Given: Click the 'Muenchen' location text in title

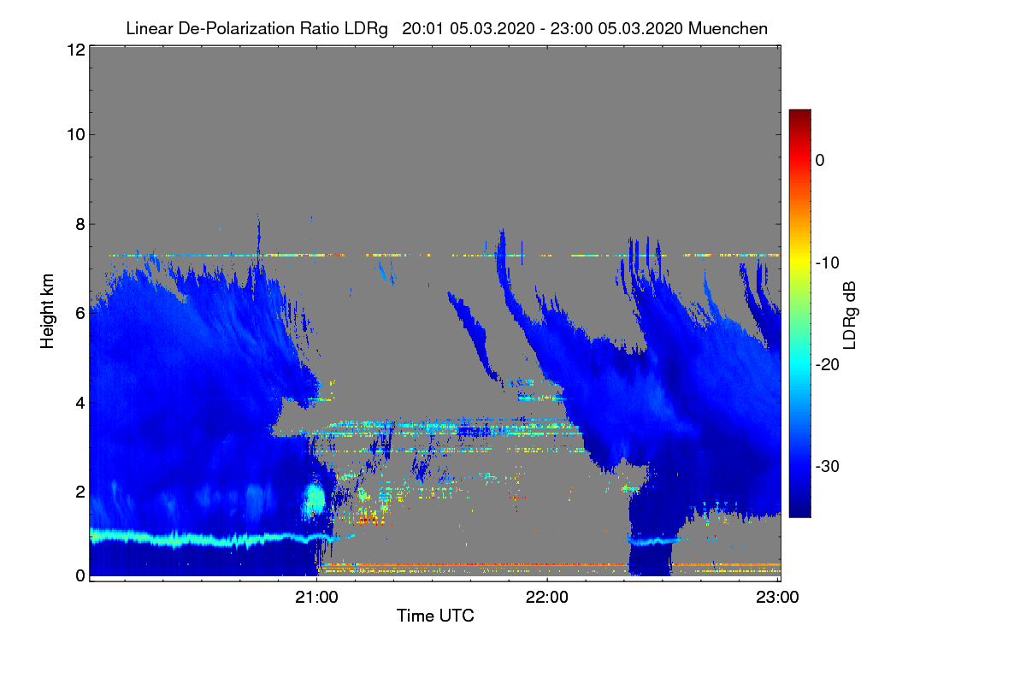Looking at the screenshot, I should pyautogui.click(x=728, y=28).
